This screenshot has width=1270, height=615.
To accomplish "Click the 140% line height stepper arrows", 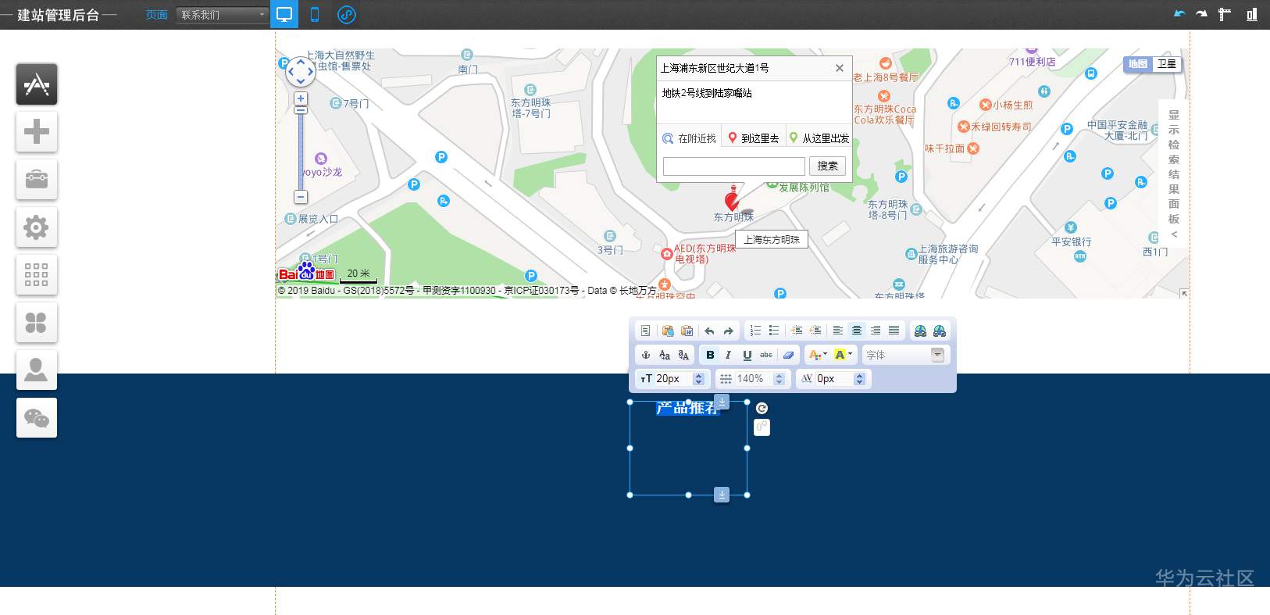I will coord(779,379).
